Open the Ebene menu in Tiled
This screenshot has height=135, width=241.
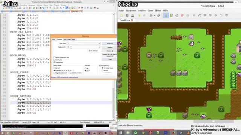158,10
